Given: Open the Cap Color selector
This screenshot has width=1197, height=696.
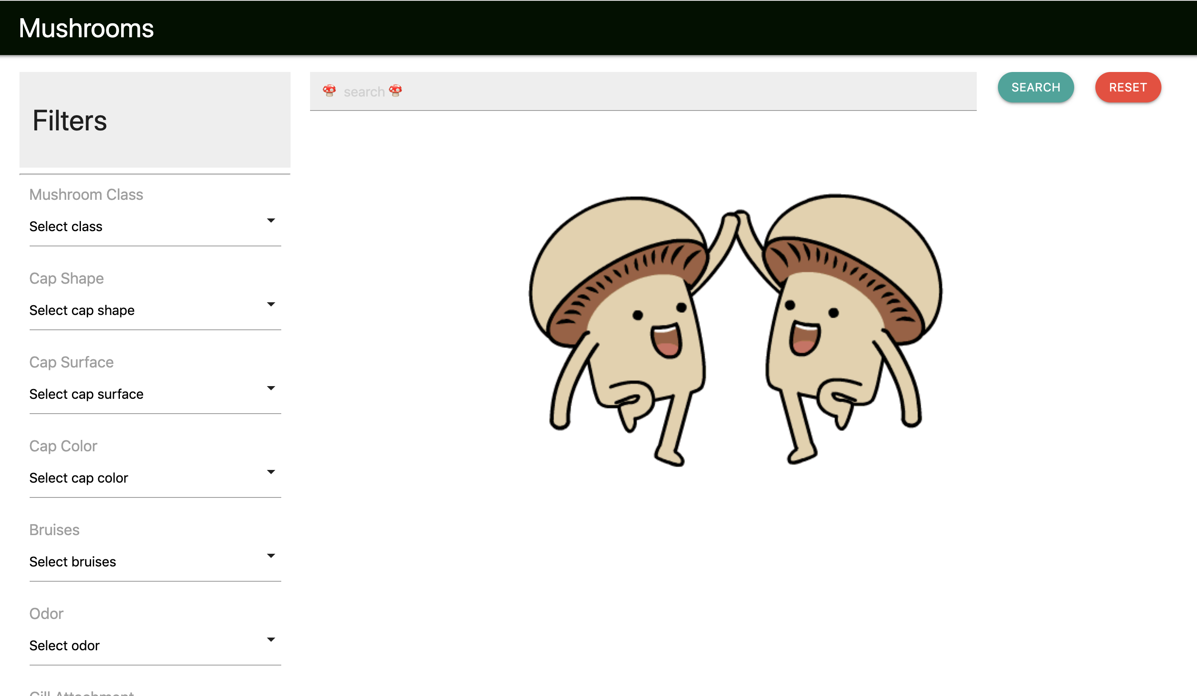Looking at the screenshot, I should [x=153, y=478].
